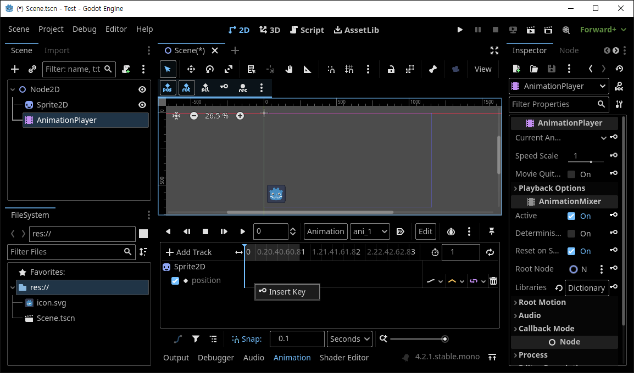Zoom out of the 2D viewport
This screenshot has height=373, width=634.
(194, 116)
